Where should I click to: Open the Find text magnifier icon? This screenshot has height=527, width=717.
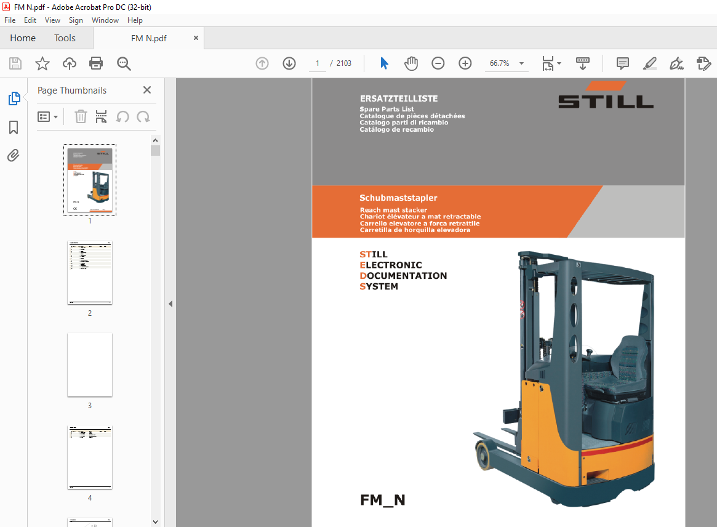[124, 63]
